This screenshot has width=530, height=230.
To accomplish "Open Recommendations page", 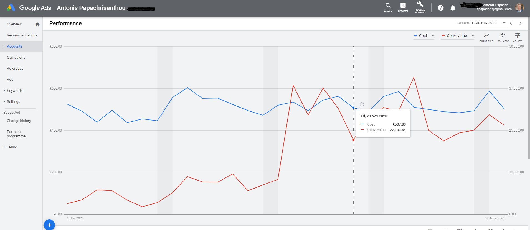I will 22,35.
